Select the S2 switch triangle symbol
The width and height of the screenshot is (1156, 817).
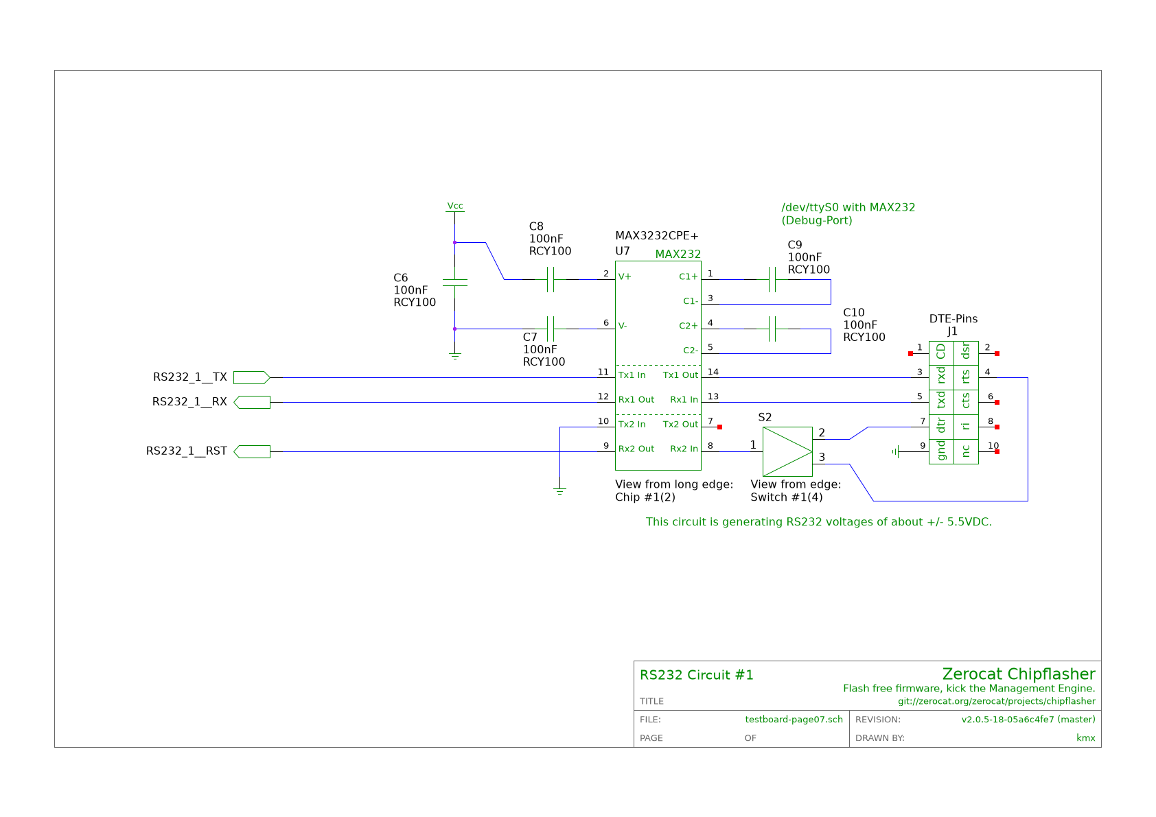787,451
